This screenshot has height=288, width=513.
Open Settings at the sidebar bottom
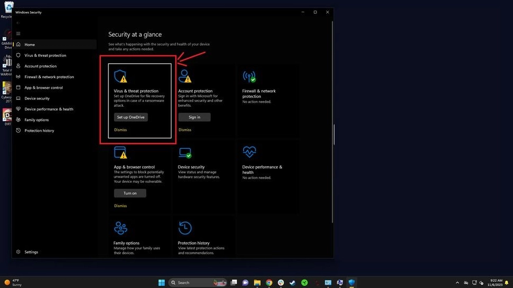pyautogui.click(x=31, y=252)
